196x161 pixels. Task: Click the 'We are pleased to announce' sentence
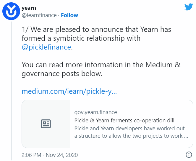tap(101, 30)
